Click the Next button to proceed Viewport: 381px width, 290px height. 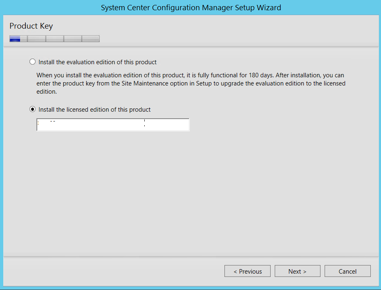tap(297, 271)
